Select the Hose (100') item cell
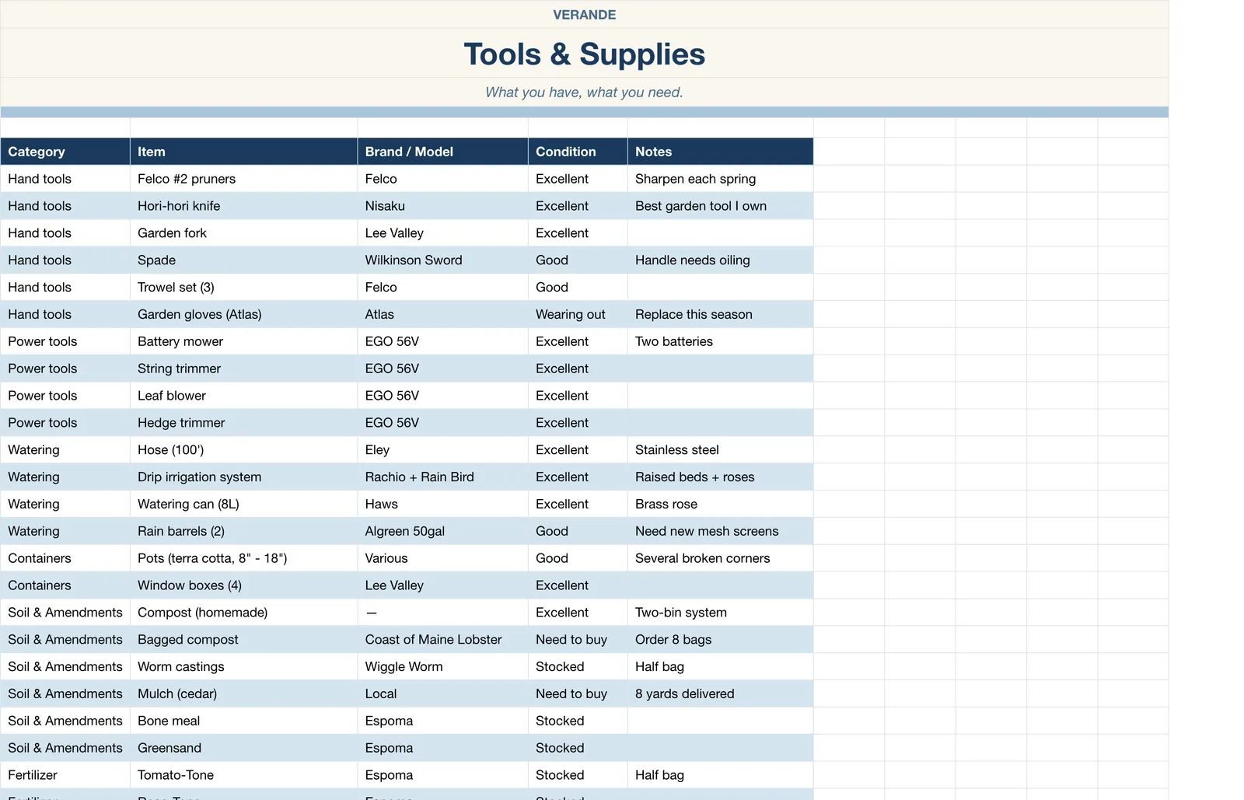 tap(243, 450)
